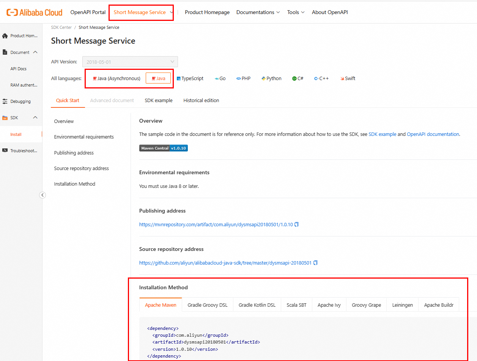Select the Java (Asynchronous) language option
477x361 pixels.
click(x=116, y=79)
